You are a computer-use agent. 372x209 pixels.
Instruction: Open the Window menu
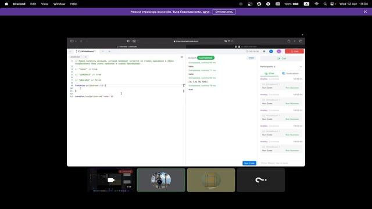point(59,4)
